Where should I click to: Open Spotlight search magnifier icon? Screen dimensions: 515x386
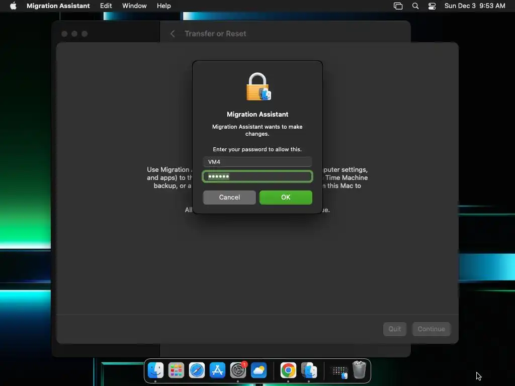coord(415,6)
